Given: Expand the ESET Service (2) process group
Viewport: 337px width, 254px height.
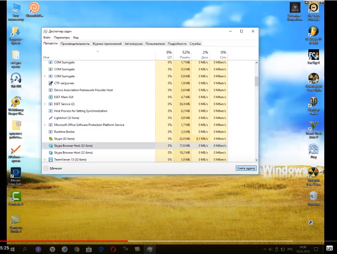Looking at the screenshot, I should click(x=45, y=104).
